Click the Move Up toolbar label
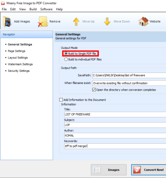The width and height of the screenshot is (166, 178). click(89, 21)
